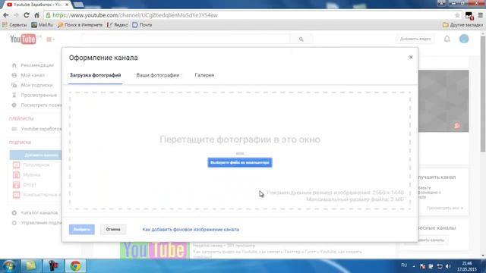
Task: Open Популярное channel icon
Action: pyautogui.click(x=16, y=165)
